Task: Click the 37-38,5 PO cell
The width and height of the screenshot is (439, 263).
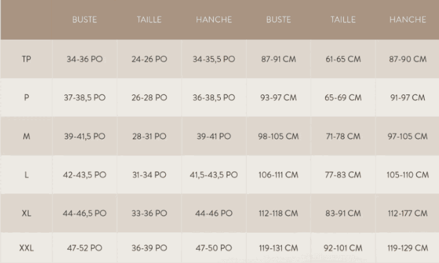Action: (x=85, y=98)
